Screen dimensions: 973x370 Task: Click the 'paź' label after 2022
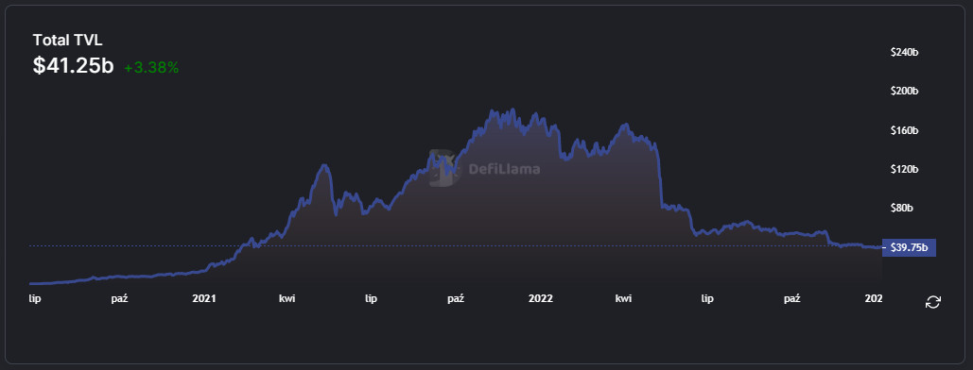[x=791, y=298]
